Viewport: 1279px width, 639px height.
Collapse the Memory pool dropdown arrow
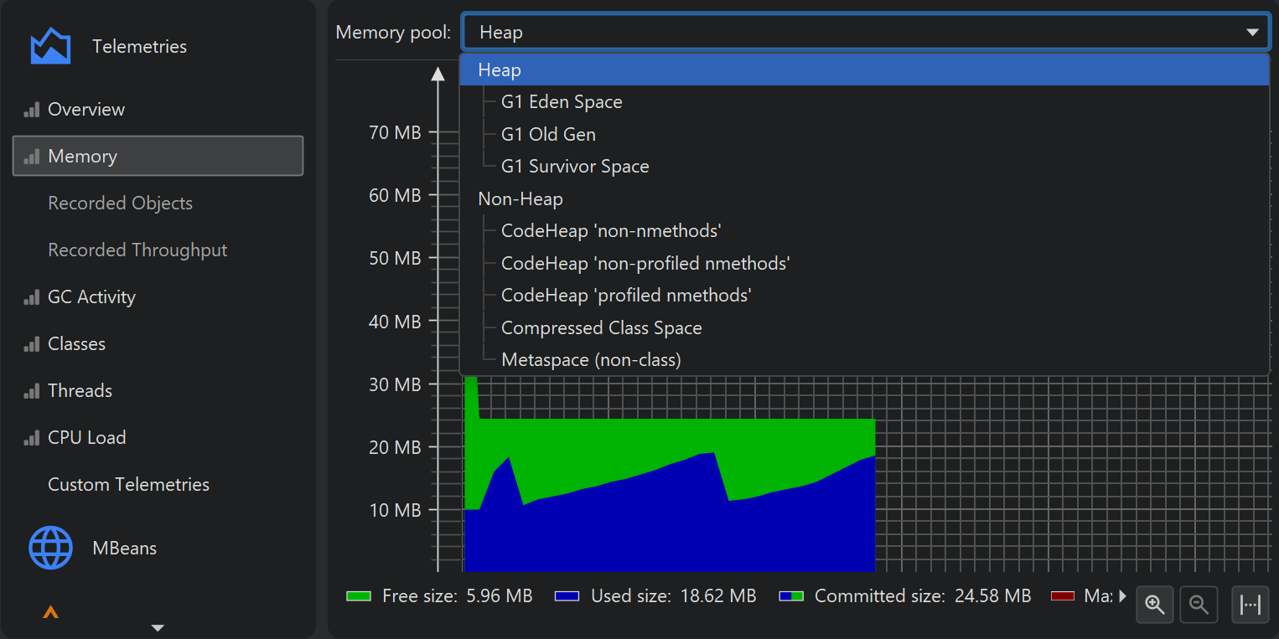pos(1252,33)
